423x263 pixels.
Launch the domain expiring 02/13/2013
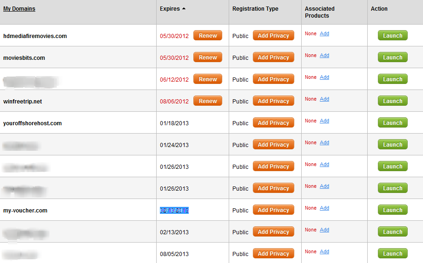point(392,232)
